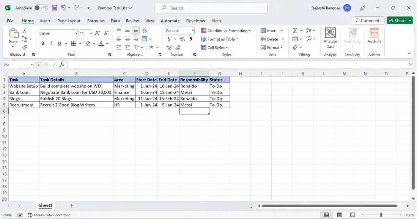Click Accessibility: Good to go status
This screenshot has height=219, width=417.
(x=49, y=215)
